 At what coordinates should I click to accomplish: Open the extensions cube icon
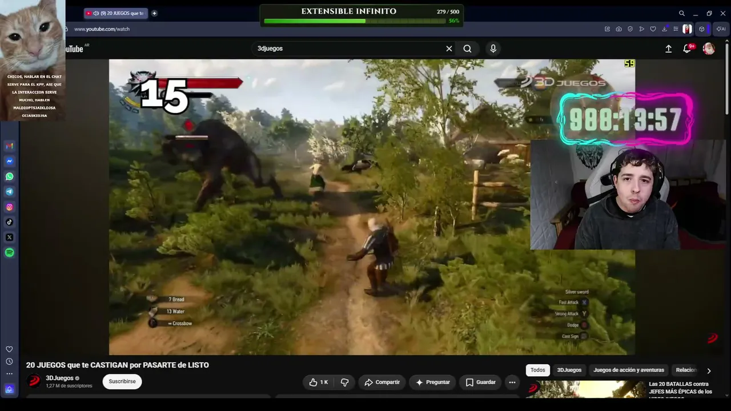click(x=702, y=29)
